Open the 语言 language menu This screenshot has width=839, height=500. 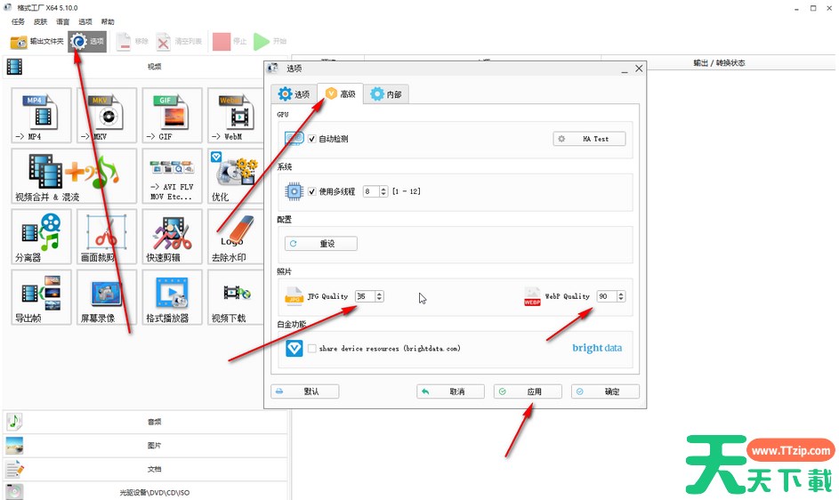pyautogui.click(x=63, y=22)
